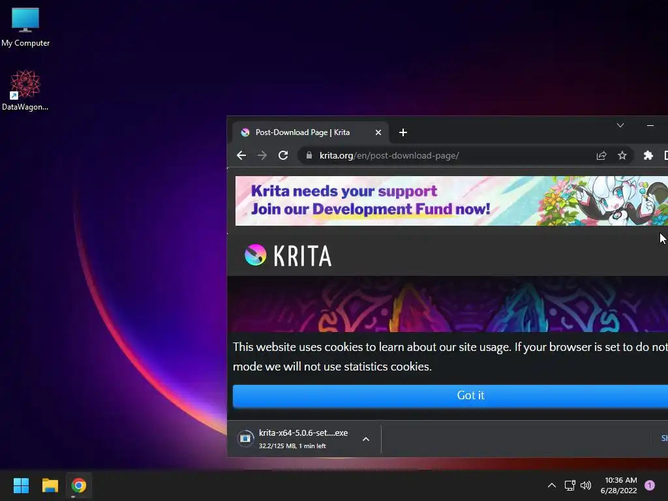668x501 pixels.
Task: Open a new Chrome tab
Action: point(403,132)
